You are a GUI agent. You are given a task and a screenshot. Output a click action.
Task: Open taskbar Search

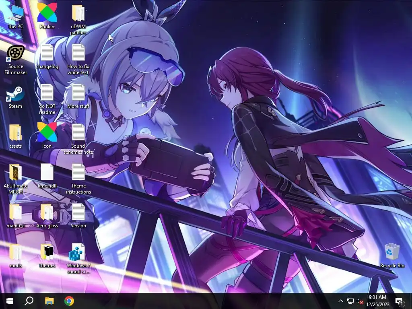29,301
